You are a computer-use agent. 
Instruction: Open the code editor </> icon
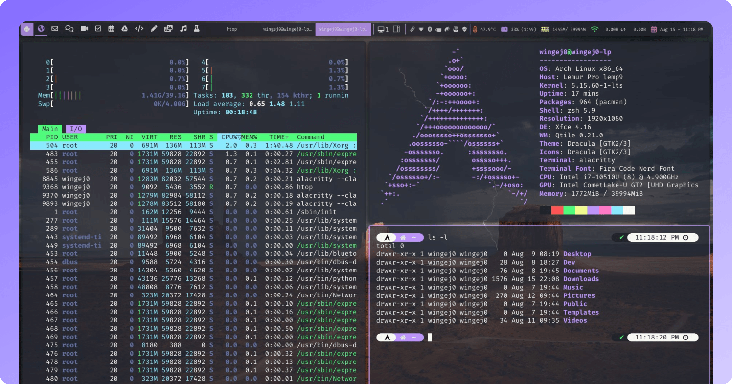coord(139,29)
